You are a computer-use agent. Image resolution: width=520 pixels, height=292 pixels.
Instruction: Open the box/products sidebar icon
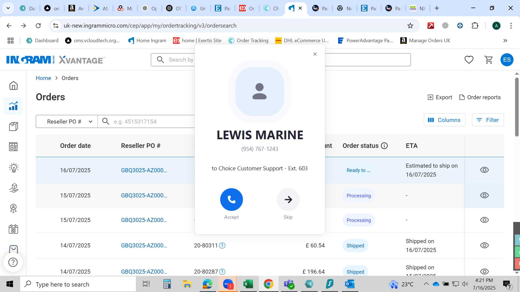pos(13,126)
